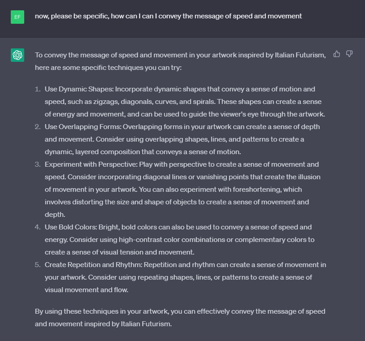The image size is (365, 341).
Task: Click list item 2 'Use Overlapping Forms'
Action: pyautogui.click(x=182, y=139)
